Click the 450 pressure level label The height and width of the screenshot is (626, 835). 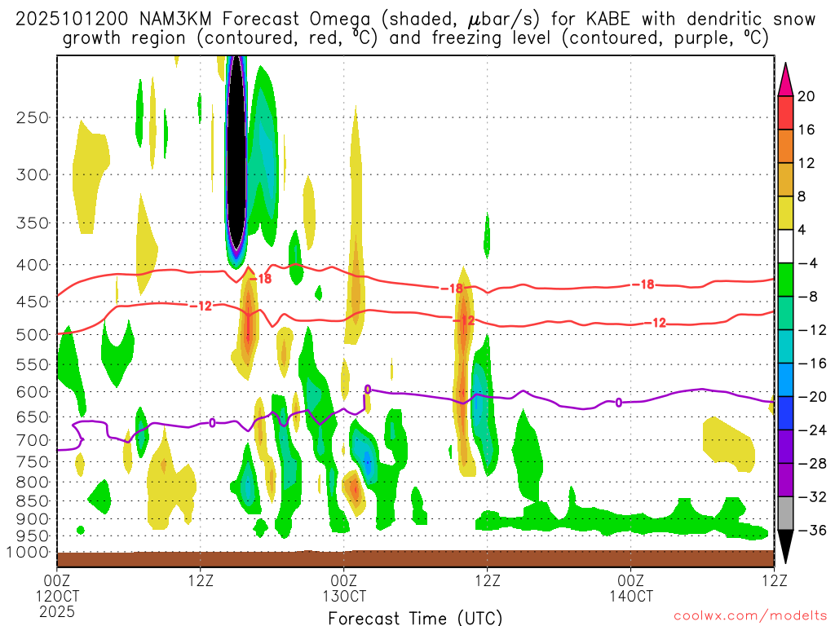click(x=33, y=302)
